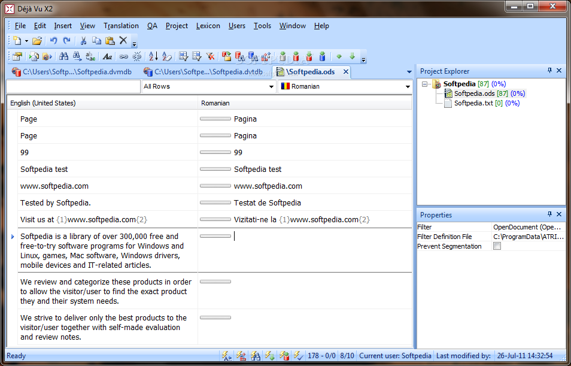This screenshot has width=571, height=366.
Task: Click the empty filter text field
Action: pyautogui.click(x=73, y=86)
